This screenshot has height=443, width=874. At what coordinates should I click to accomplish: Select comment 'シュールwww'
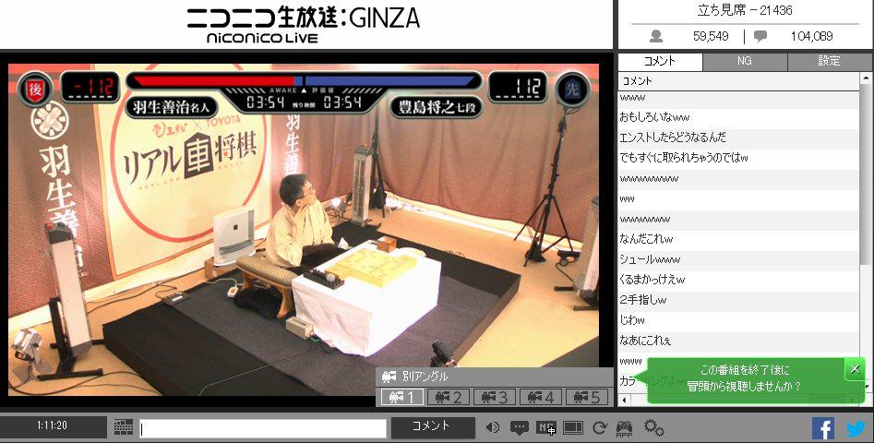coord(739,259)
